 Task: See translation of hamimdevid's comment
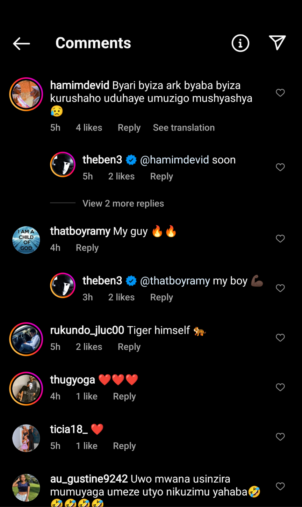[184, 128]
